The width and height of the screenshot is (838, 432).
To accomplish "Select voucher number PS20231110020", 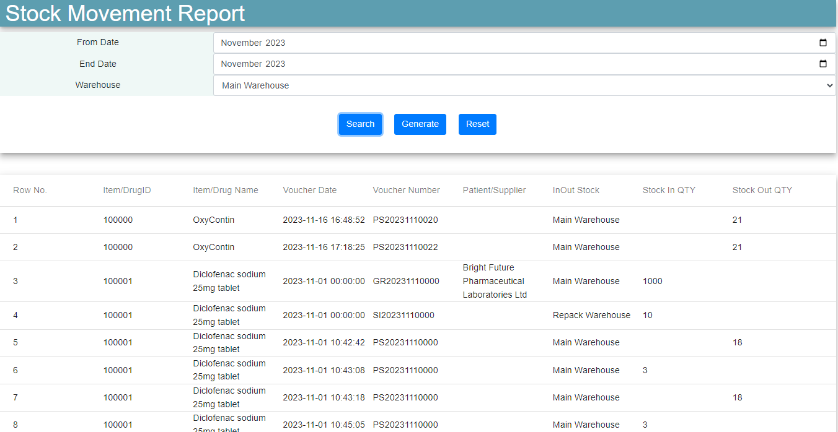I will [x=405, y=220].
